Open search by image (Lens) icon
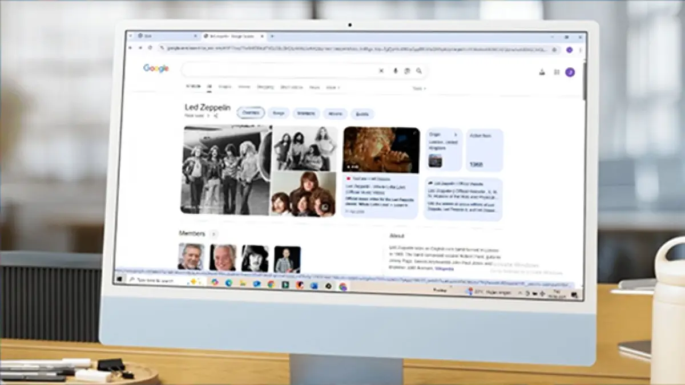This screenshot has width=685, height=385. (x=408, y=71)
